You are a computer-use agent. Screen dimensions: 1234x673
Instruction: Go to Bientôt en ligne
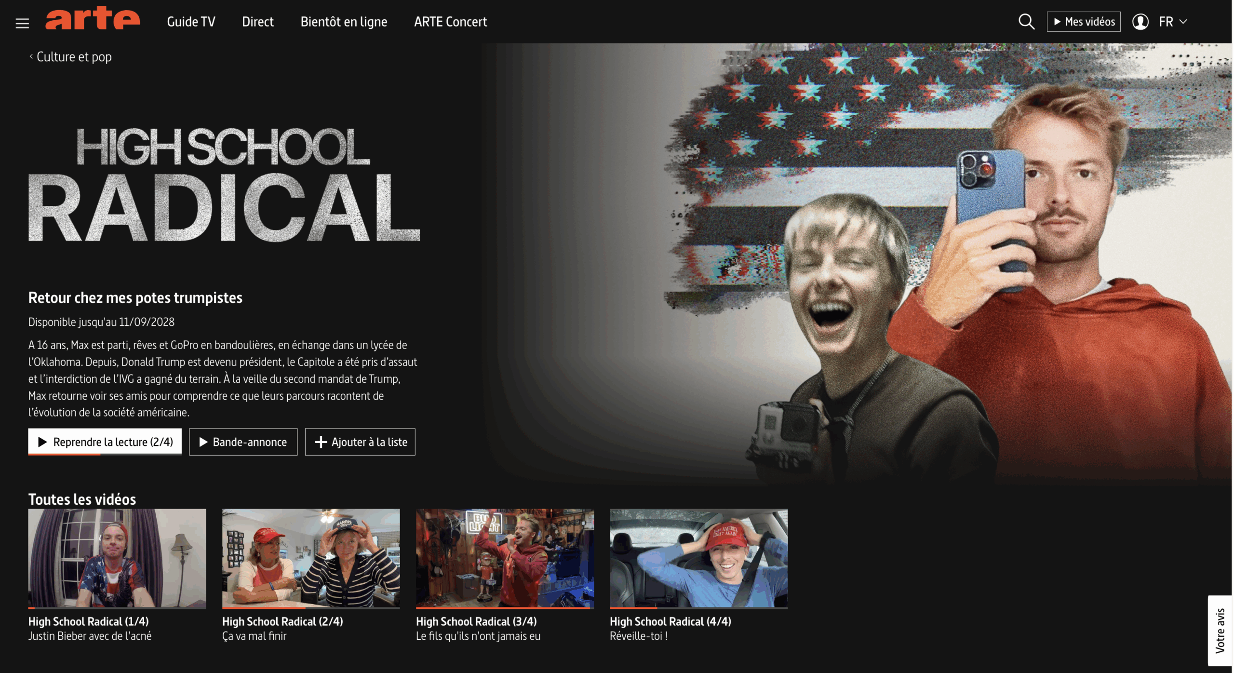[x=344, y=22]
